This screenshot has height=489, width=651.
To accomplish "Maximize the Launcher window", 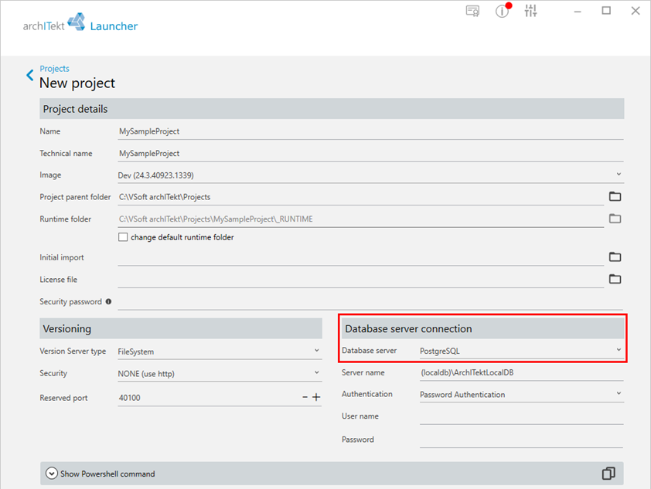I will (606, 11).
